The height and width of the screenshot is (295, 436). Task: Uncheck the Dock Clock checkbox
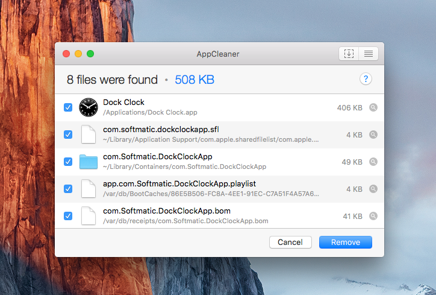point(68,107)
